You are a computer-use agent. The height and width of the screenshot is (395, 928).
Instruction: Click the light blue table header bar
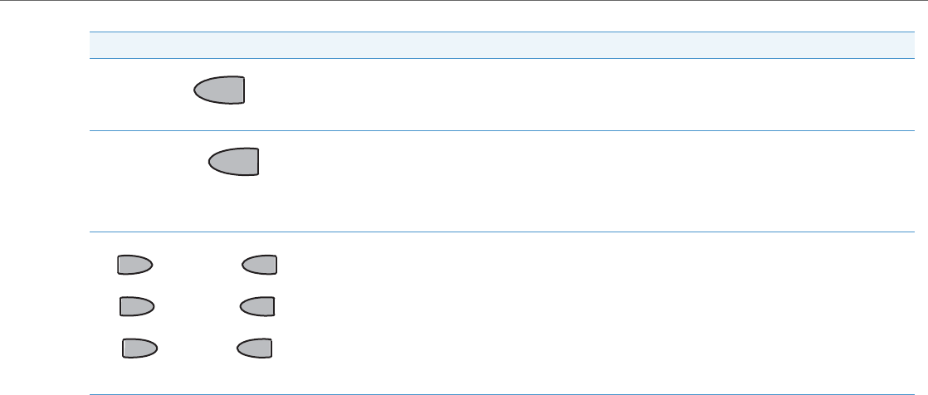496,45
